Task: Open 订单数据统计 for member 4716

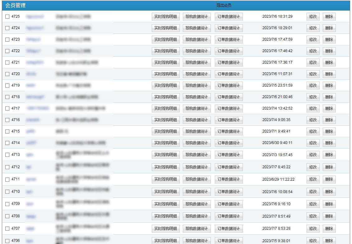Action: pos(229,120)
